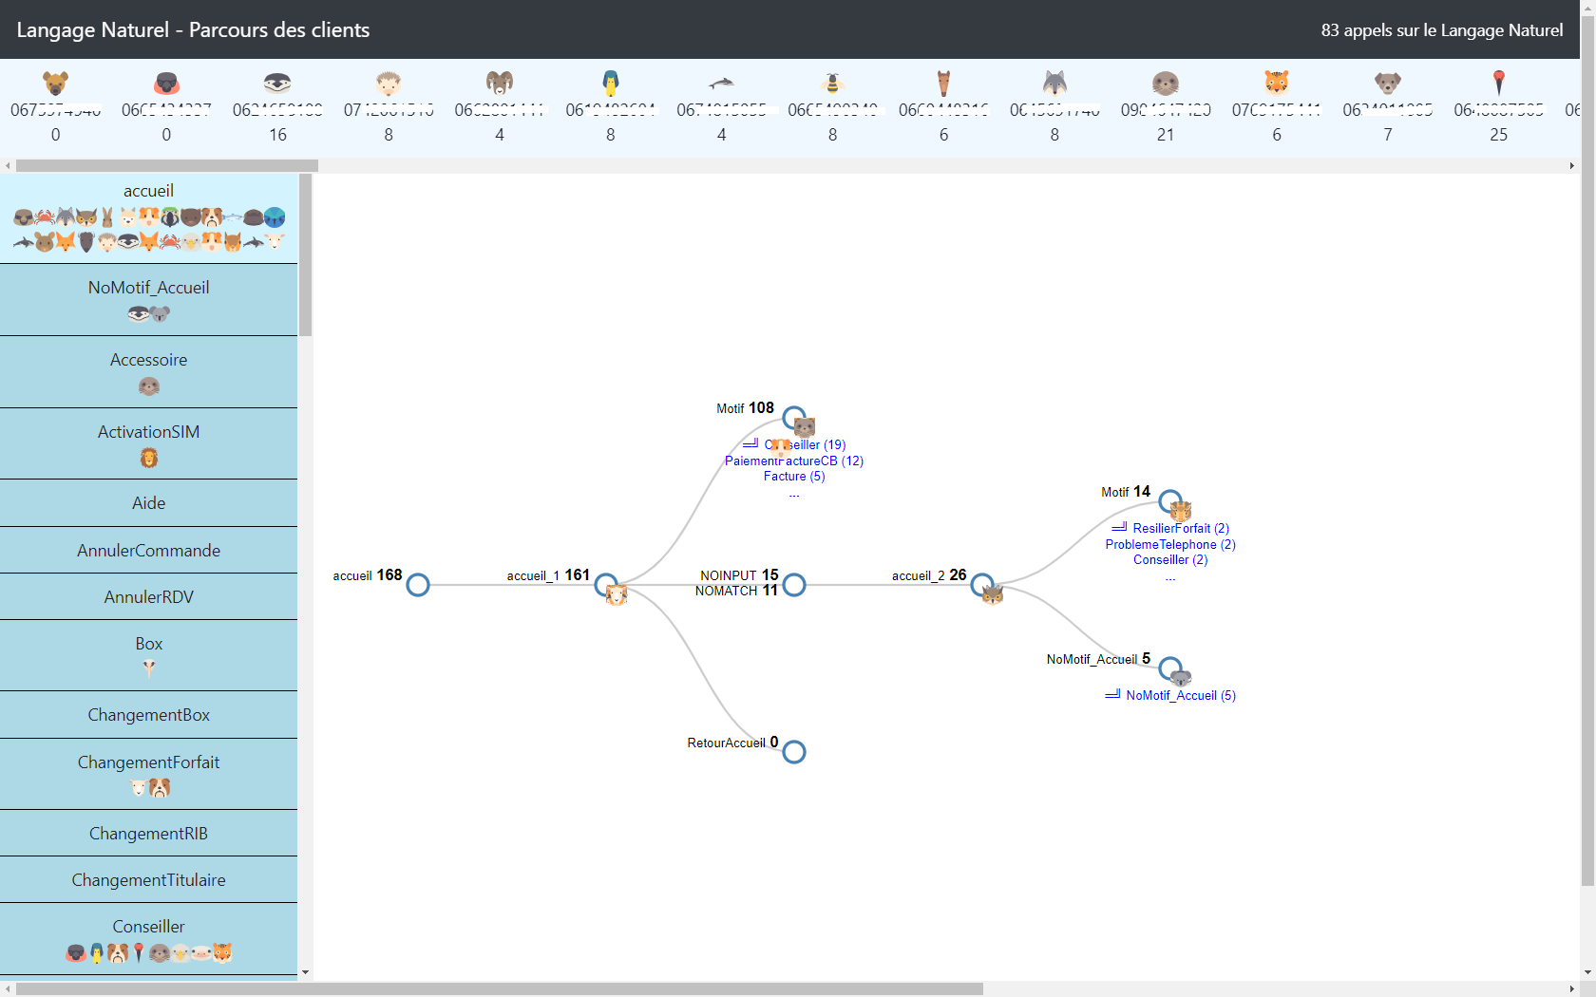The width and height of the screenshot is (1596, 997).
Task: Select the grey dog caller with 7 steps
Action: click(x=1388, y=83)
